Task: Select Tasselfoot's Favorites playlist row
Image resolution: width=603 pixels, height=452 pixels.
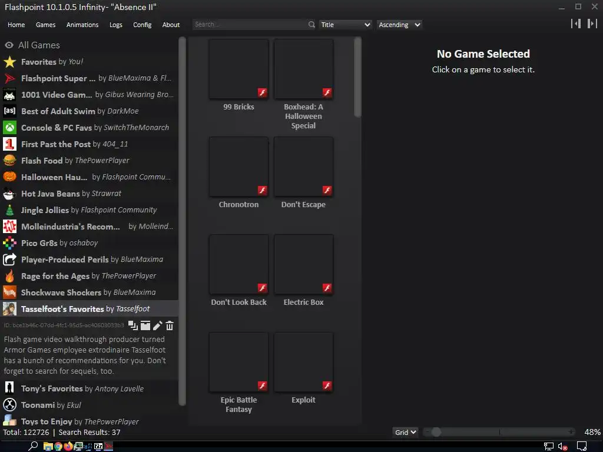Action: pyautogui.click(x=90, y=308)
